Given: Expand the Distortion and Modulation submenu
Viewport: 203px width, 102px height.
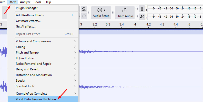Looking at the screenshot, I should point(43,75).
